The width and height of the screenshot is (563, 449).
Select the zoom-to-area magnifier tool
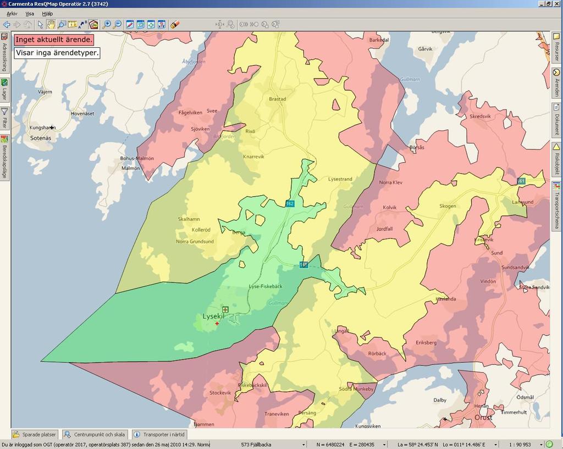point(62,24)
